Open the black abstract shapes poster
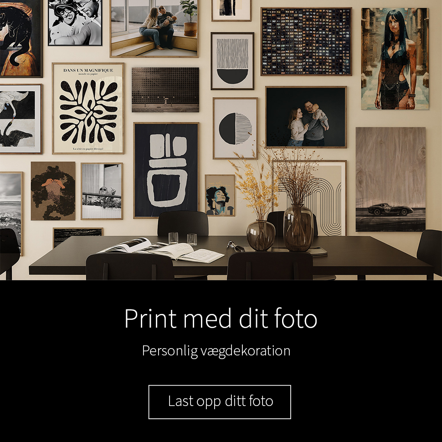The image size is (442, 442). point(166,170)
